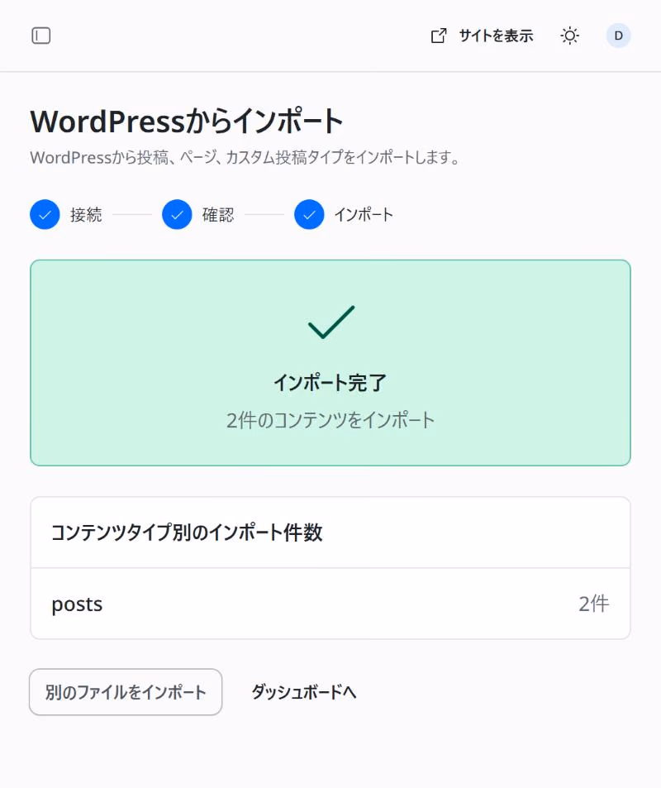The image size is (661, 788).
Task: Click the 別のファイルをインポート button
Action: coord(126,692)
